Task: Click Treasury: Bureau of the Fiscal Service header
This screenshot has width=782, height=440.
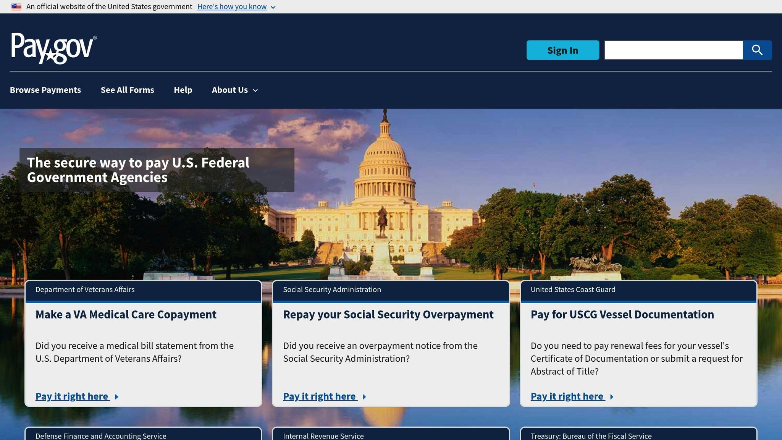Action: coord(638,434)
